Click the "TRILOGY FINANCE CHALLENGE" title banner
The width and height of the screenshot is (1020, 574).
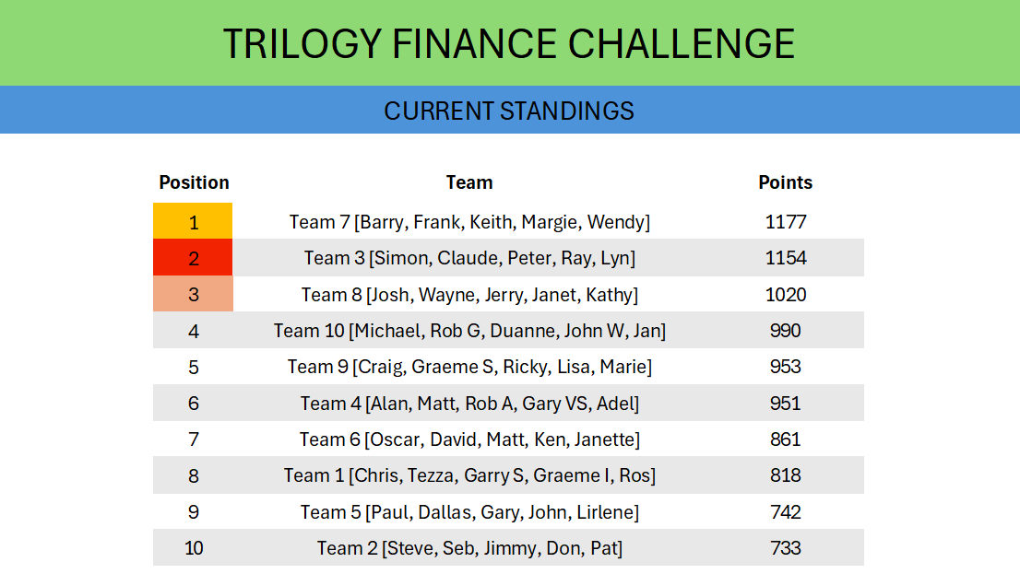509,43
